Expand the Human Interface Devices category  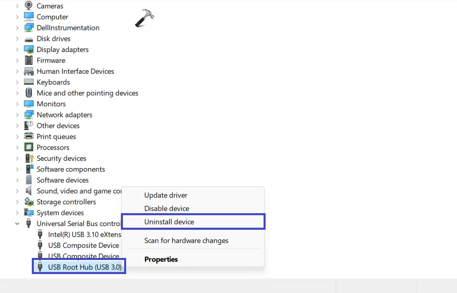coord(17,71)
